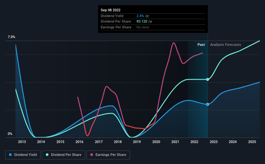Toggle the Earnings Per Share legend button
The height and width of the screenshot is (164, 265).
coord(108,155)
